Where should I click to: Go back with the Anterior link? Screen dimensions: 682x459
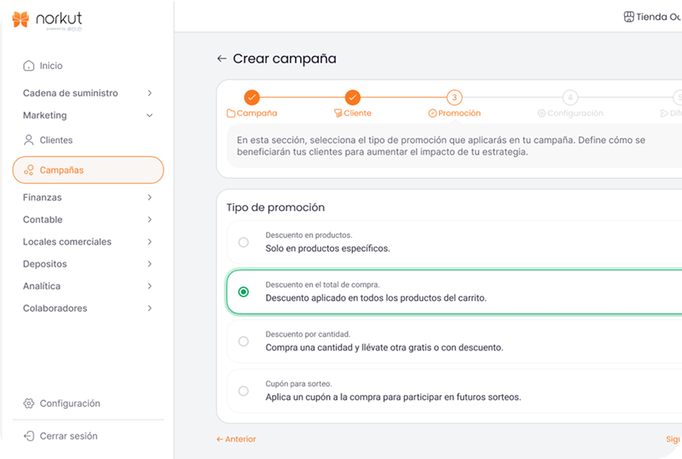click(x=237, y=439)
